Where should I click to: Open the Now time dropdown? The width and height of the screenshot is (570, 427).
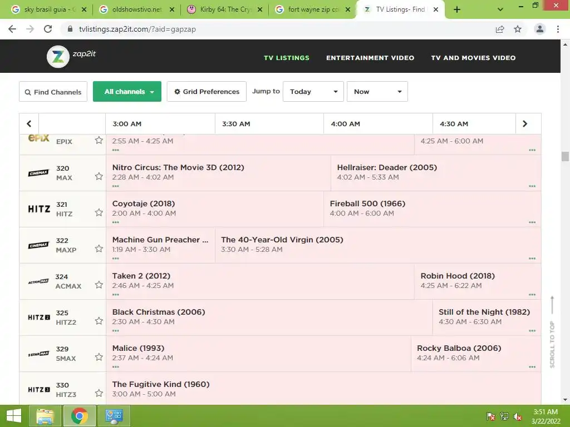point(377,92)
